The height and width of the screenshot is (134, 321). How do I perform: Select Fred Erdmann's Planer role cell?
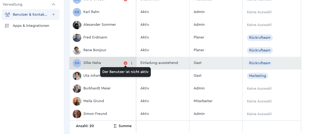[x=216, y=37]
